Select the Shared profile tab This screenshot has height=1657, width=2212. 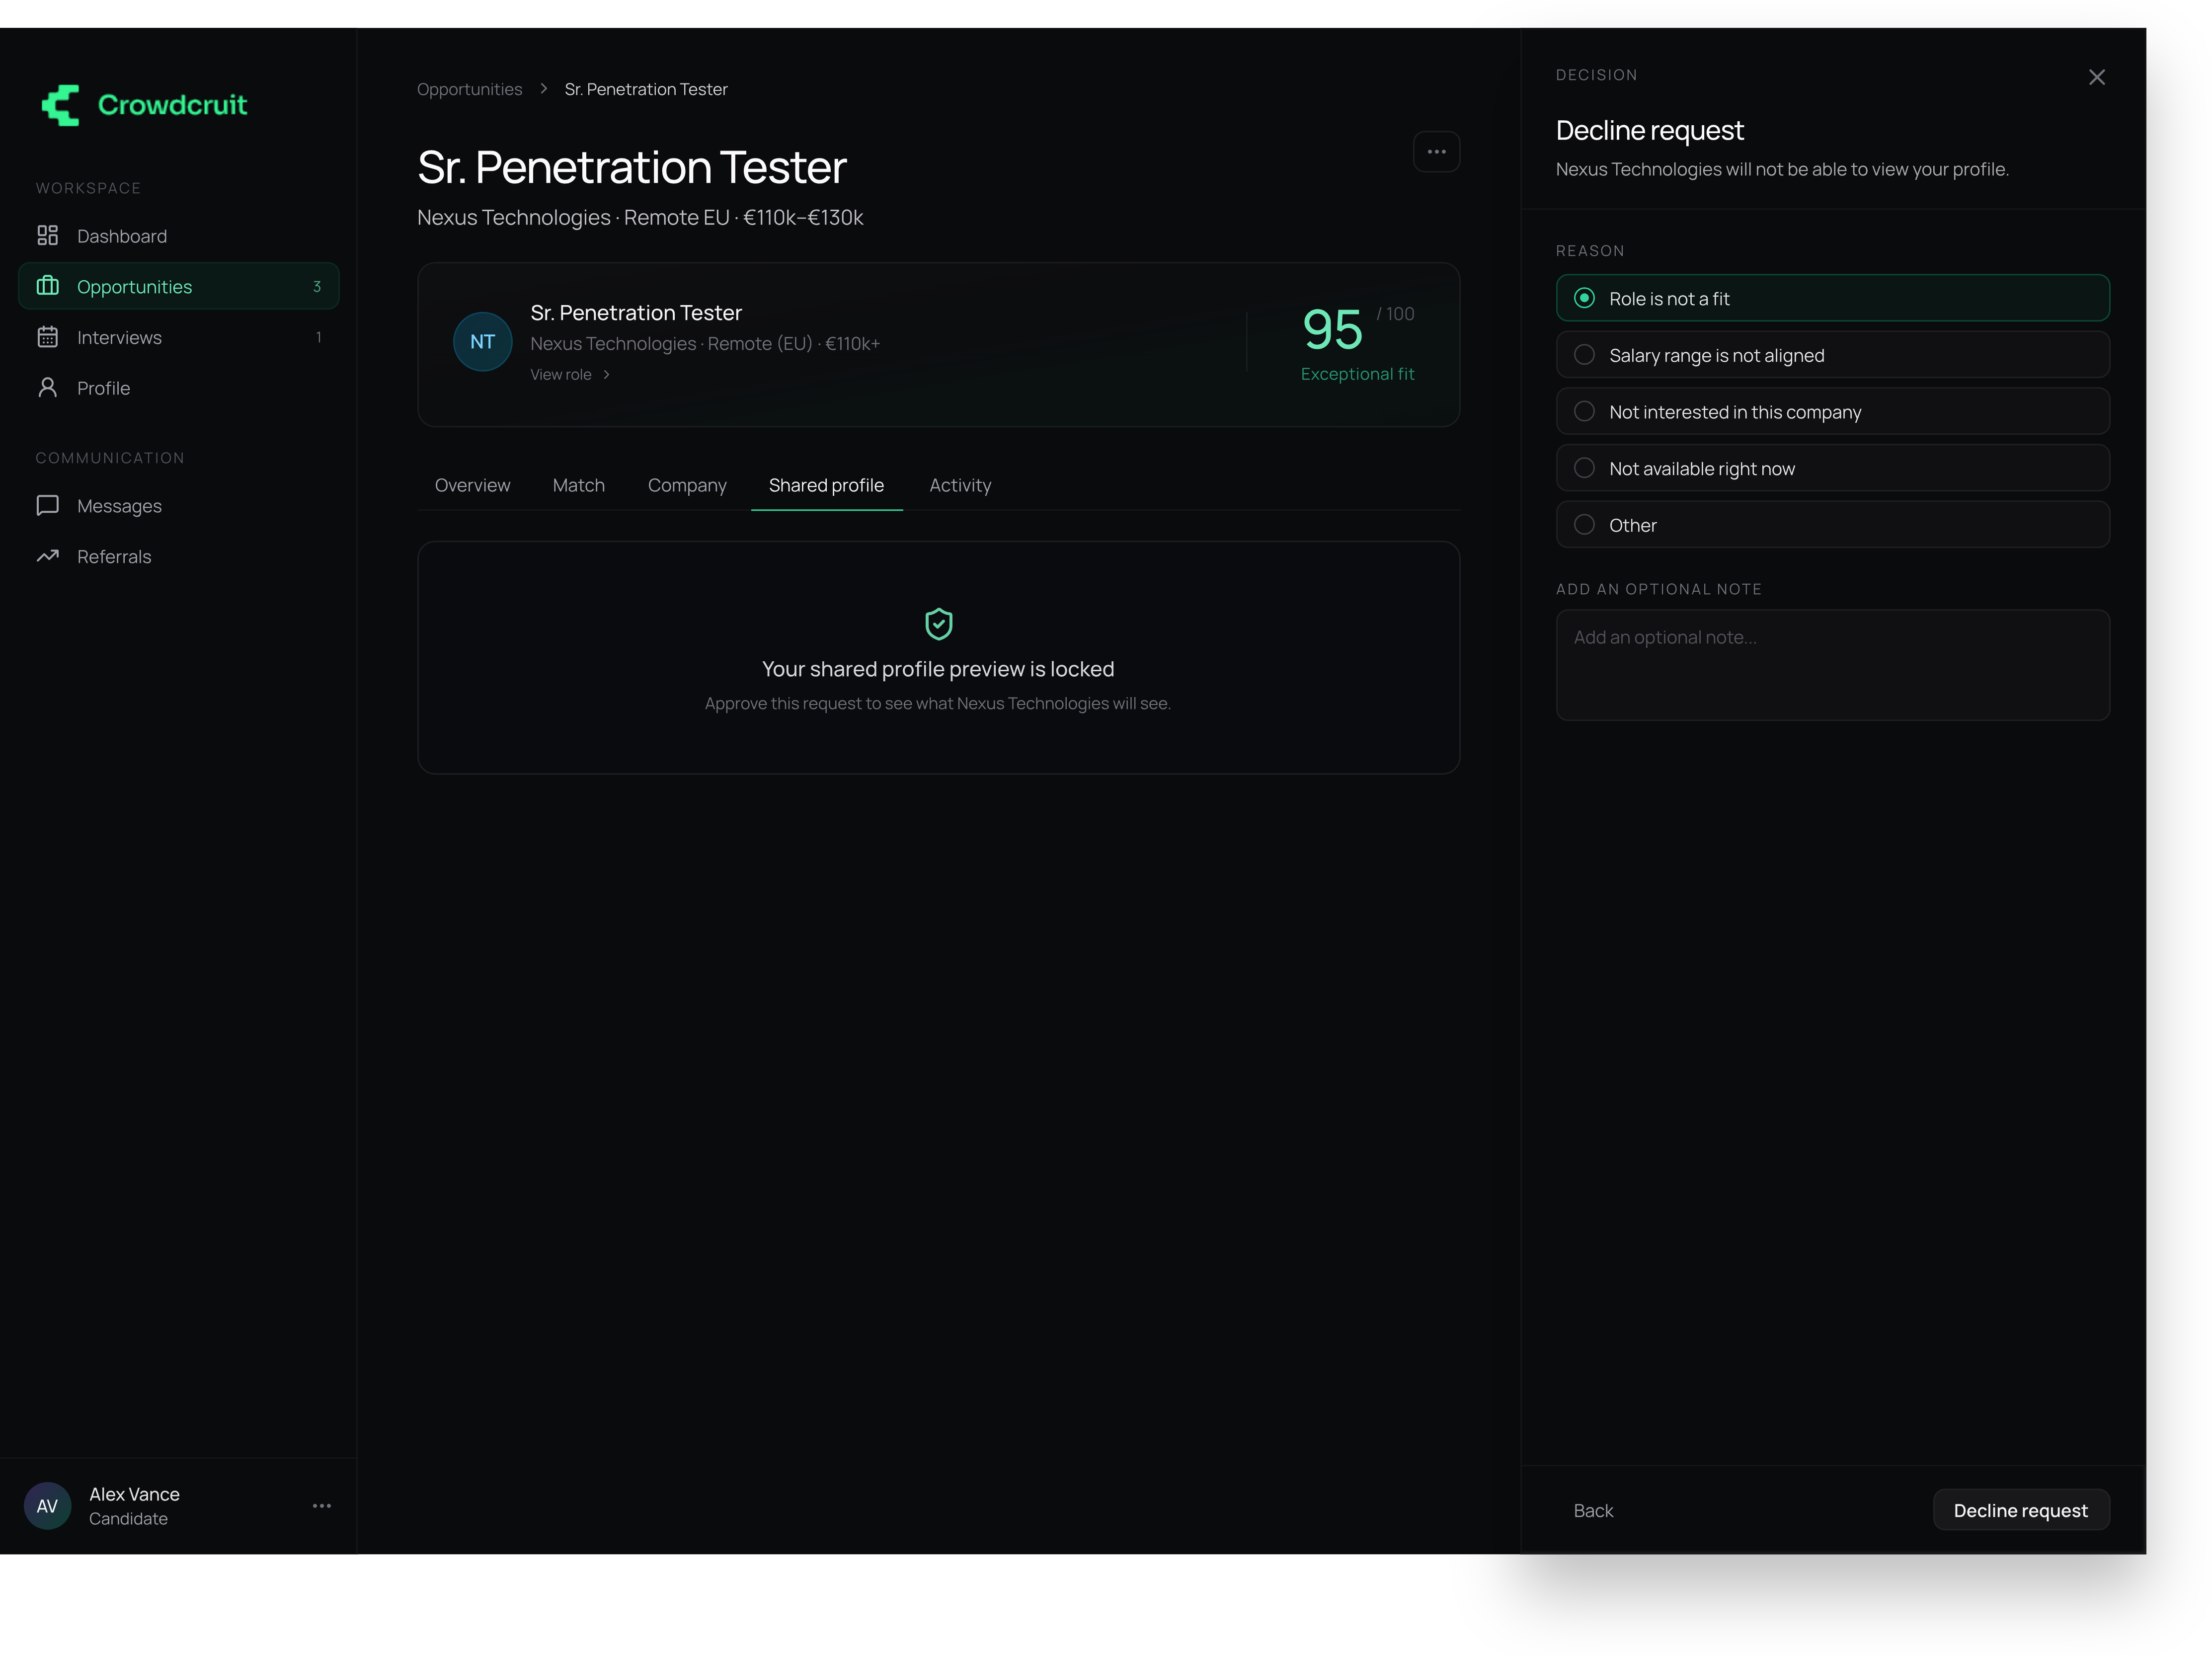pyautogui.click(x=826, y=485)
